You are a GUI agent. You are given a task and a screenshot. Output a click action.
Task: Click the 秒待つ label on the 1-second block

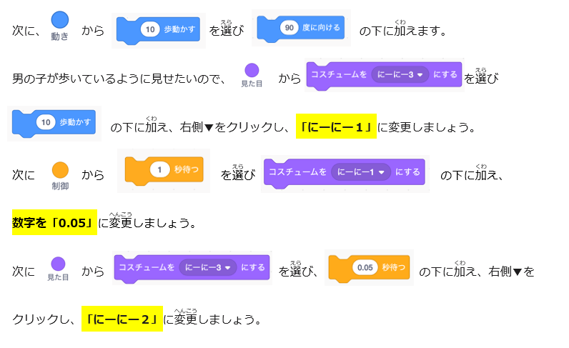[x=187, y=170]
